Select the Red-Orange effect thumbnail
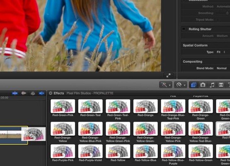Screen dimensions: 230x166 pyautogui.click(x=145, y=106)
